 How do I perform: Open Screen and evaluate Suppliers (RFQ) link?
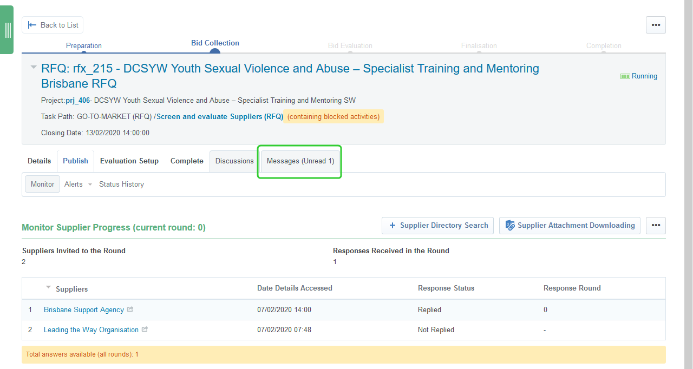pyautogui.click(x=219, y=117)
